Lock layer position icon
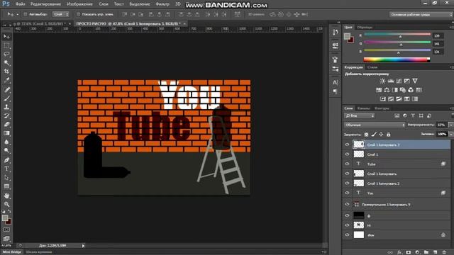 pyautogui.click(x=381, y=135)
